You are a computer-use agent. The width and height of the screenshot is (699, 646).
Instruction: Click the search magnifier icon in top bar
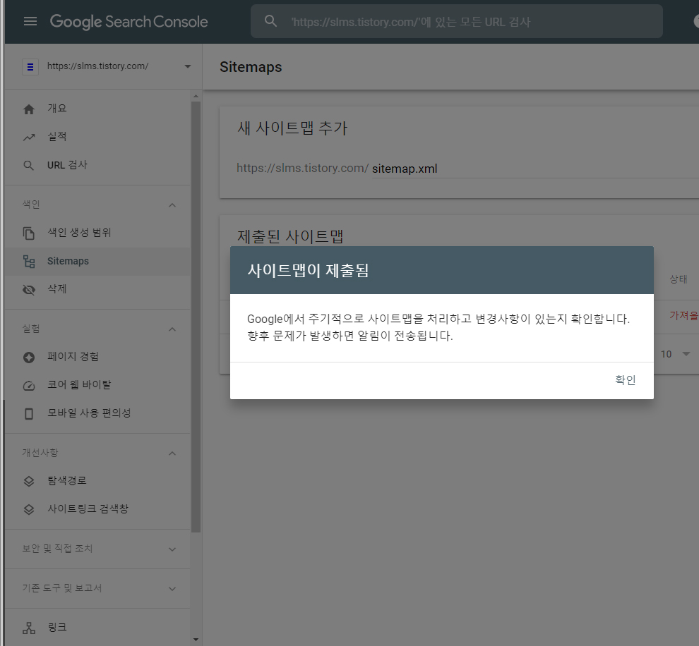(270, 21)
